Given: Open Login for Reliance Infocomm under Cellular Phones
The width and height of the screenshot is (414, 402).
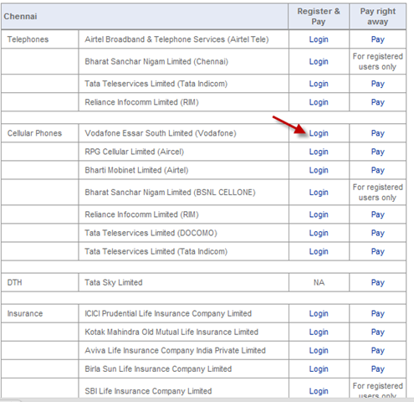Looking at the screenshot, I should [x=319, y=214].
